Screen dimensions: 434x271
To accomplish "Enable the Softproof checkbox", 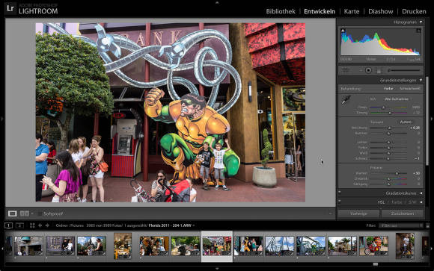I will 40,214.
